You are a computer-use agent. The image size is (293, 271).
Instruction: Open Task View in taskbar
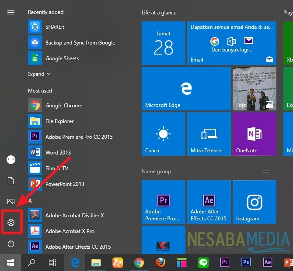tap(52, 263)
